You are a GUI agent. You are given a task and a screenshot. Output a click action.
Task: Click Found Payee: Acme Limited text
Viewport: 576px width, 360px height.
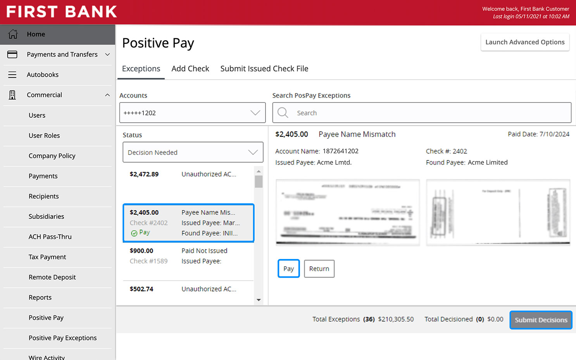[x=467, y=163]
